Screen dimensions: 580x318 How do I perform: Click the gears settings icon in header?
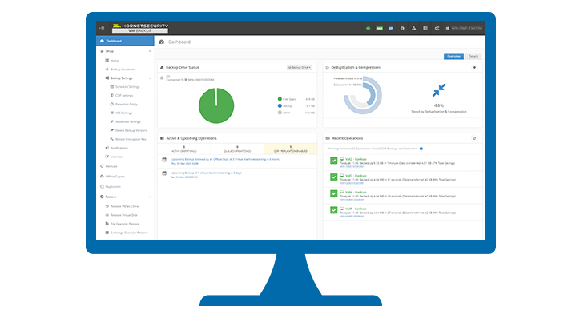[x=437, y=29]
